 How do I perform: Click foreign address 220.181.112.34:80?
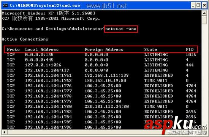tap(107, 107)
